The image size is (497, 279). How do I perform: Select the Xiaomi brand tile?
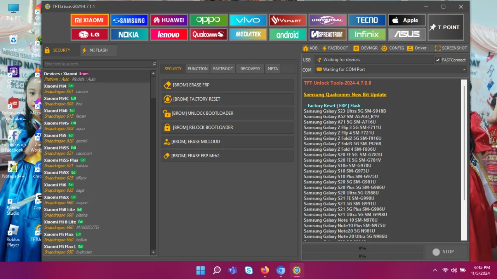(x=89, y=20)
